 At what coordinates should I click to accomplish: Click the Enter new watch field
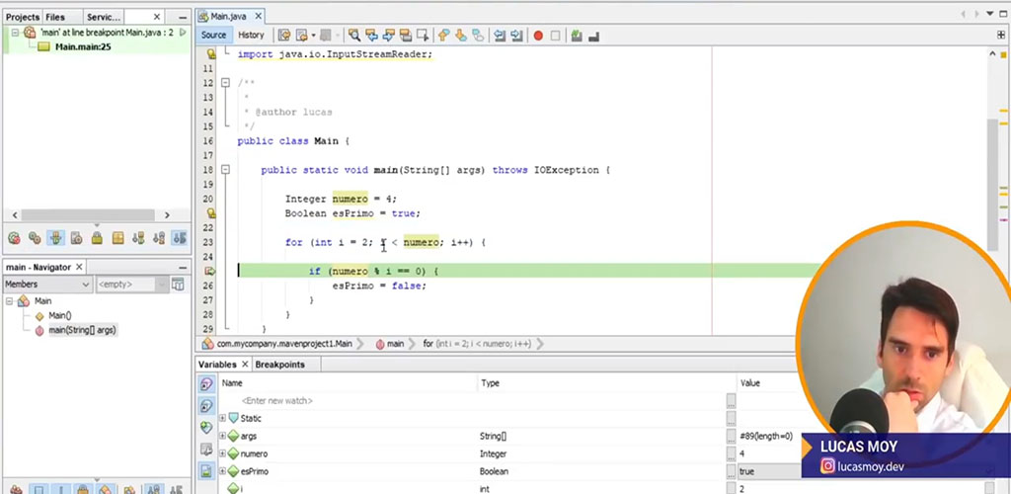pyautogui.click(x=276, y=400)
